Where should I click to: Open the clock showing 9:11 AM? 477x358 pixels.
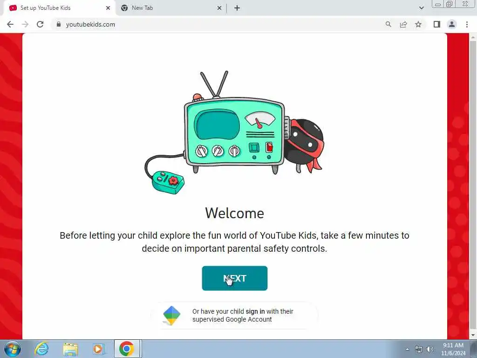point(453,349)
